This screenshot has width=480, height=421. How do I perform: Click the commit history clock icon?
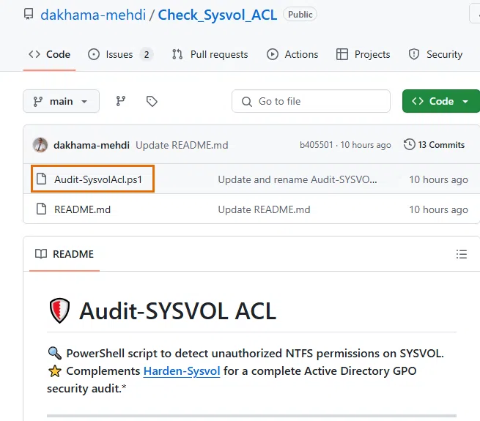(409, 145)
